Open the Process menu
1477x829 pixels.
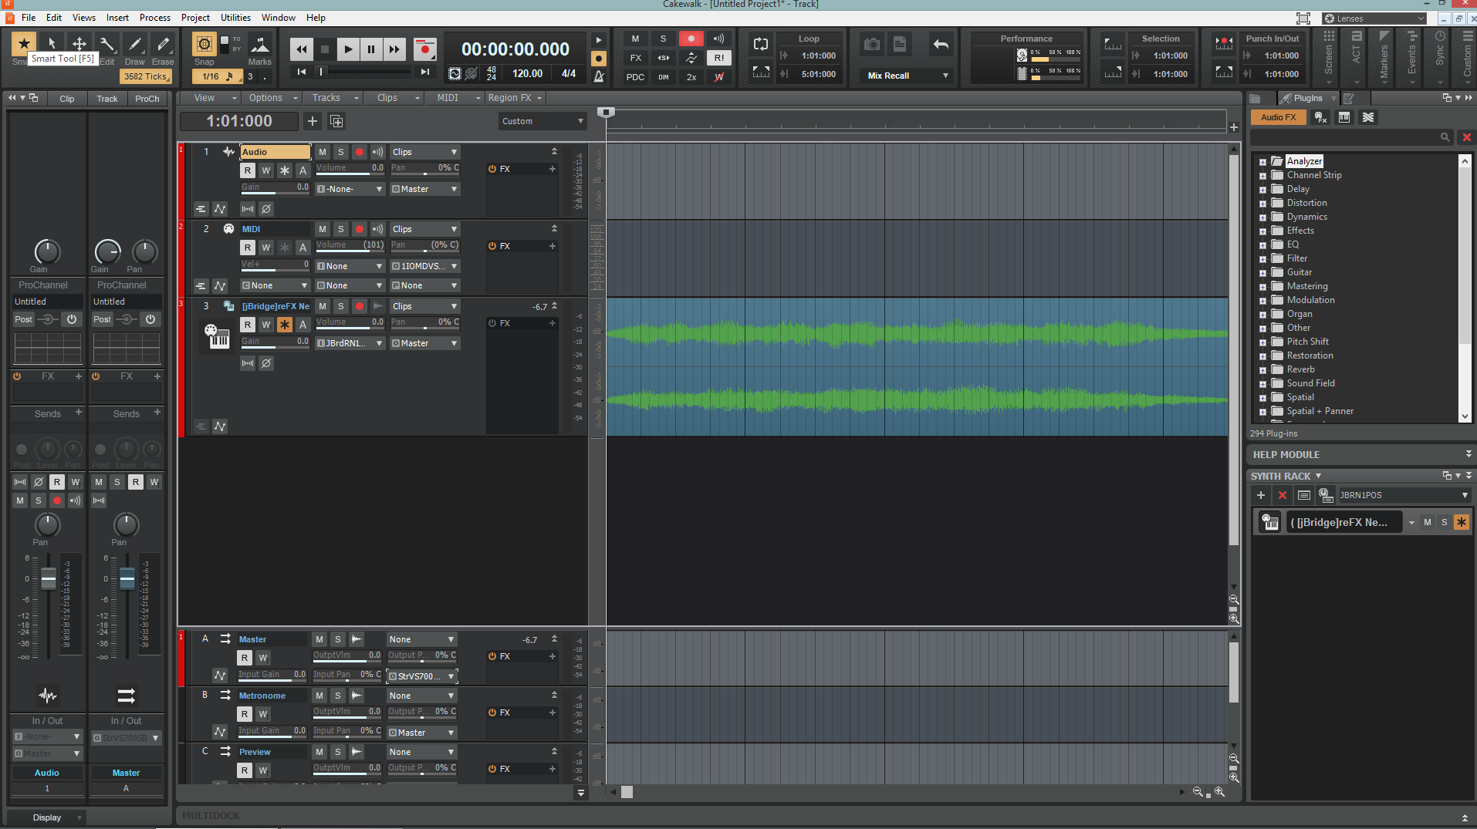tap(155, 17)
